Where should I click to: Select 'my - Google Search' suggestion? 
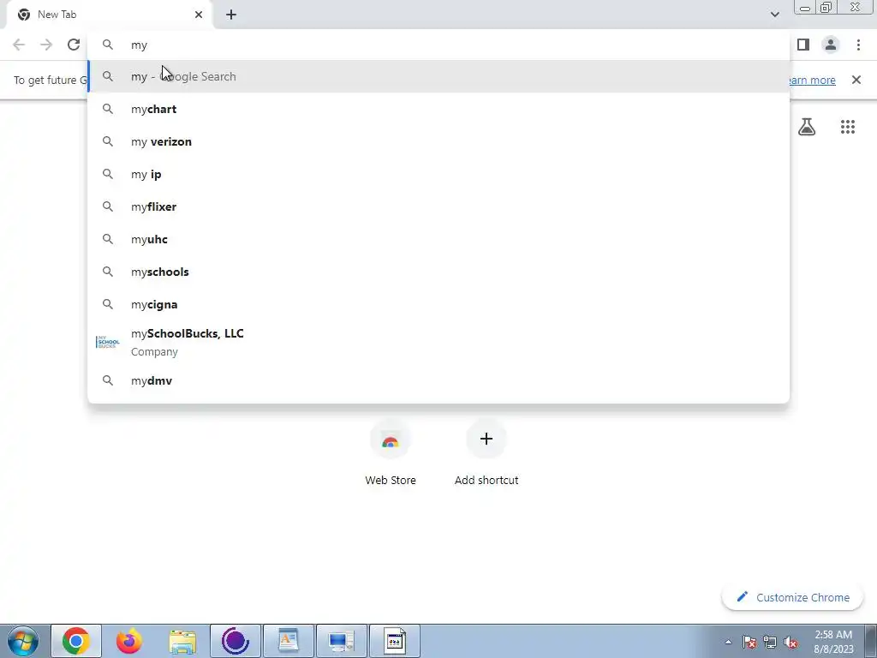438,76
